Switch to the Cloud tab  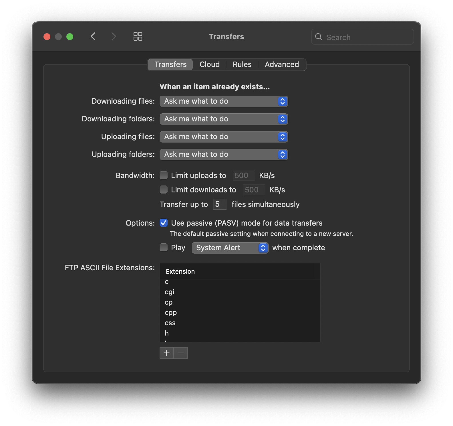[210, 64]
